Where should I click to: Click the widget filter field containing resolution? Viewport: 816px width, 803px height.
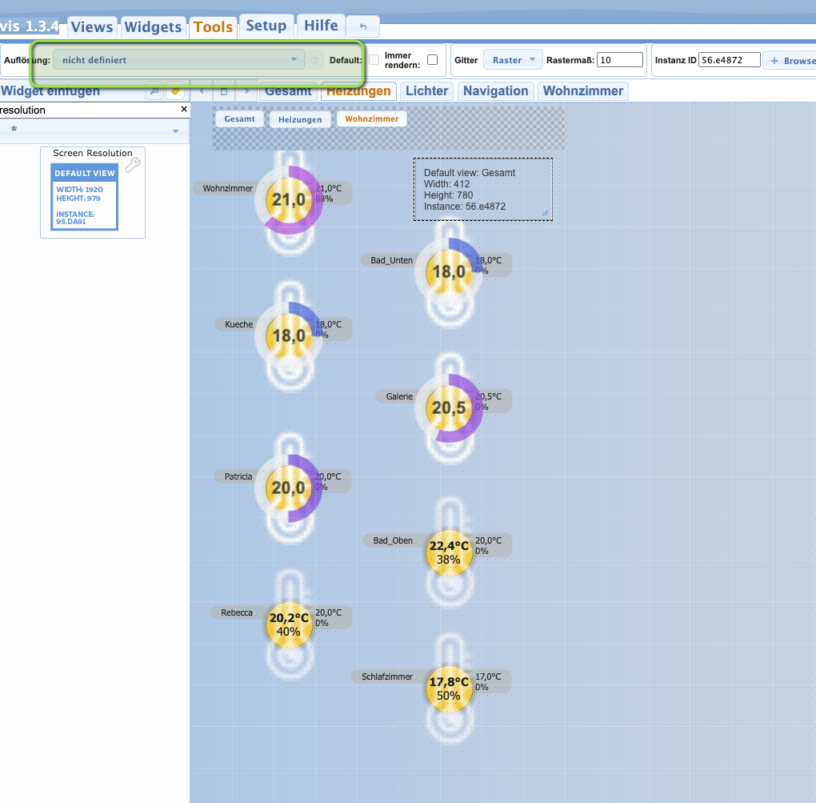pos(89,110)
